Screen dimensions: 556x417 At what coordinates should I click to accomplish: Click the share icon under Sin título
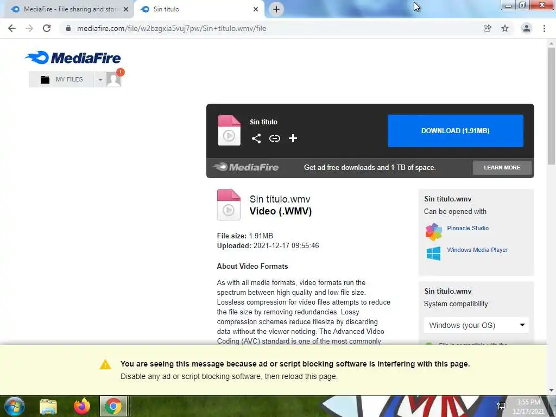256,138
